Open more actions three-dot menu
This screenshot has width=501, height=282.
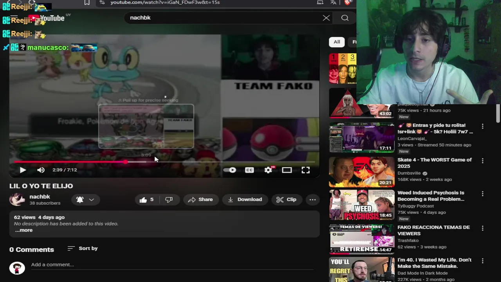313,199
